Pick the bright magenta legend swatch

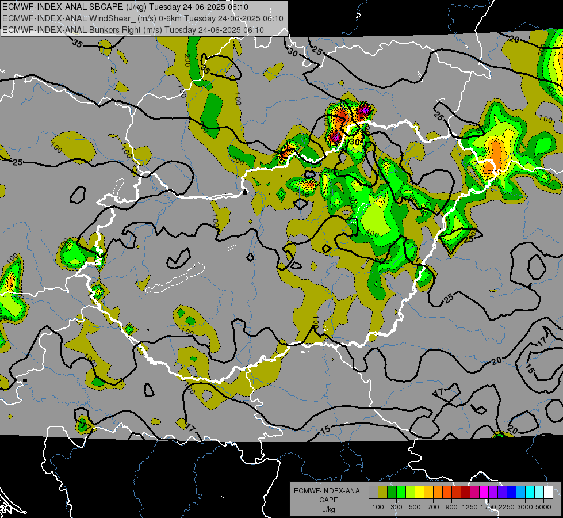(484, 493)
